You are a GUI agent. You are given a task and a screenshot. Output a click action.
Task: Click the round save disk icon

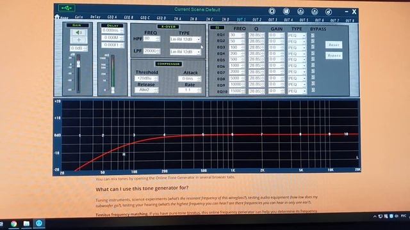click(286, 11)
